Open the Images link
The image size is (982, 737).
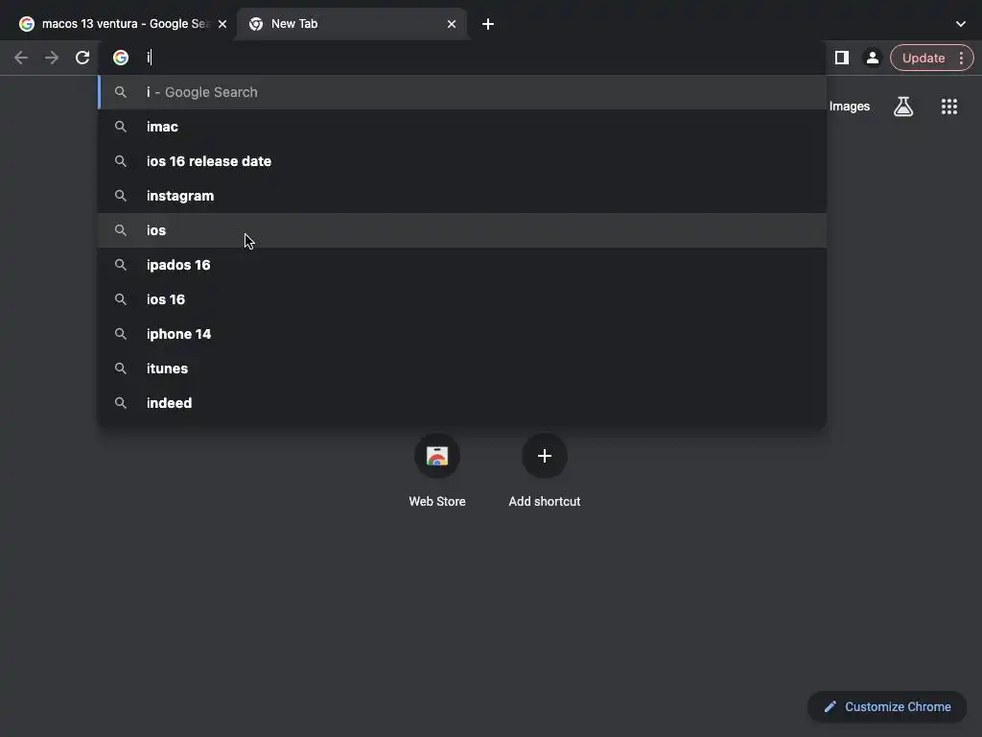point(850,107)
